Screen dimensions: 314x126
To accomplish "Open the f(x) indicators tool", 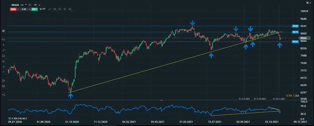I will (4, 39).
